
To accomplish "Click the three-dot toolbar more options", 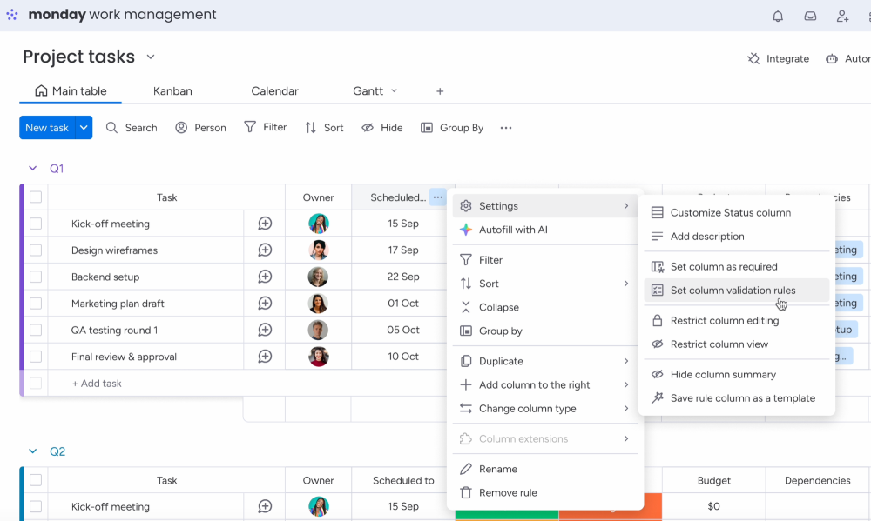I will [506, 128].
